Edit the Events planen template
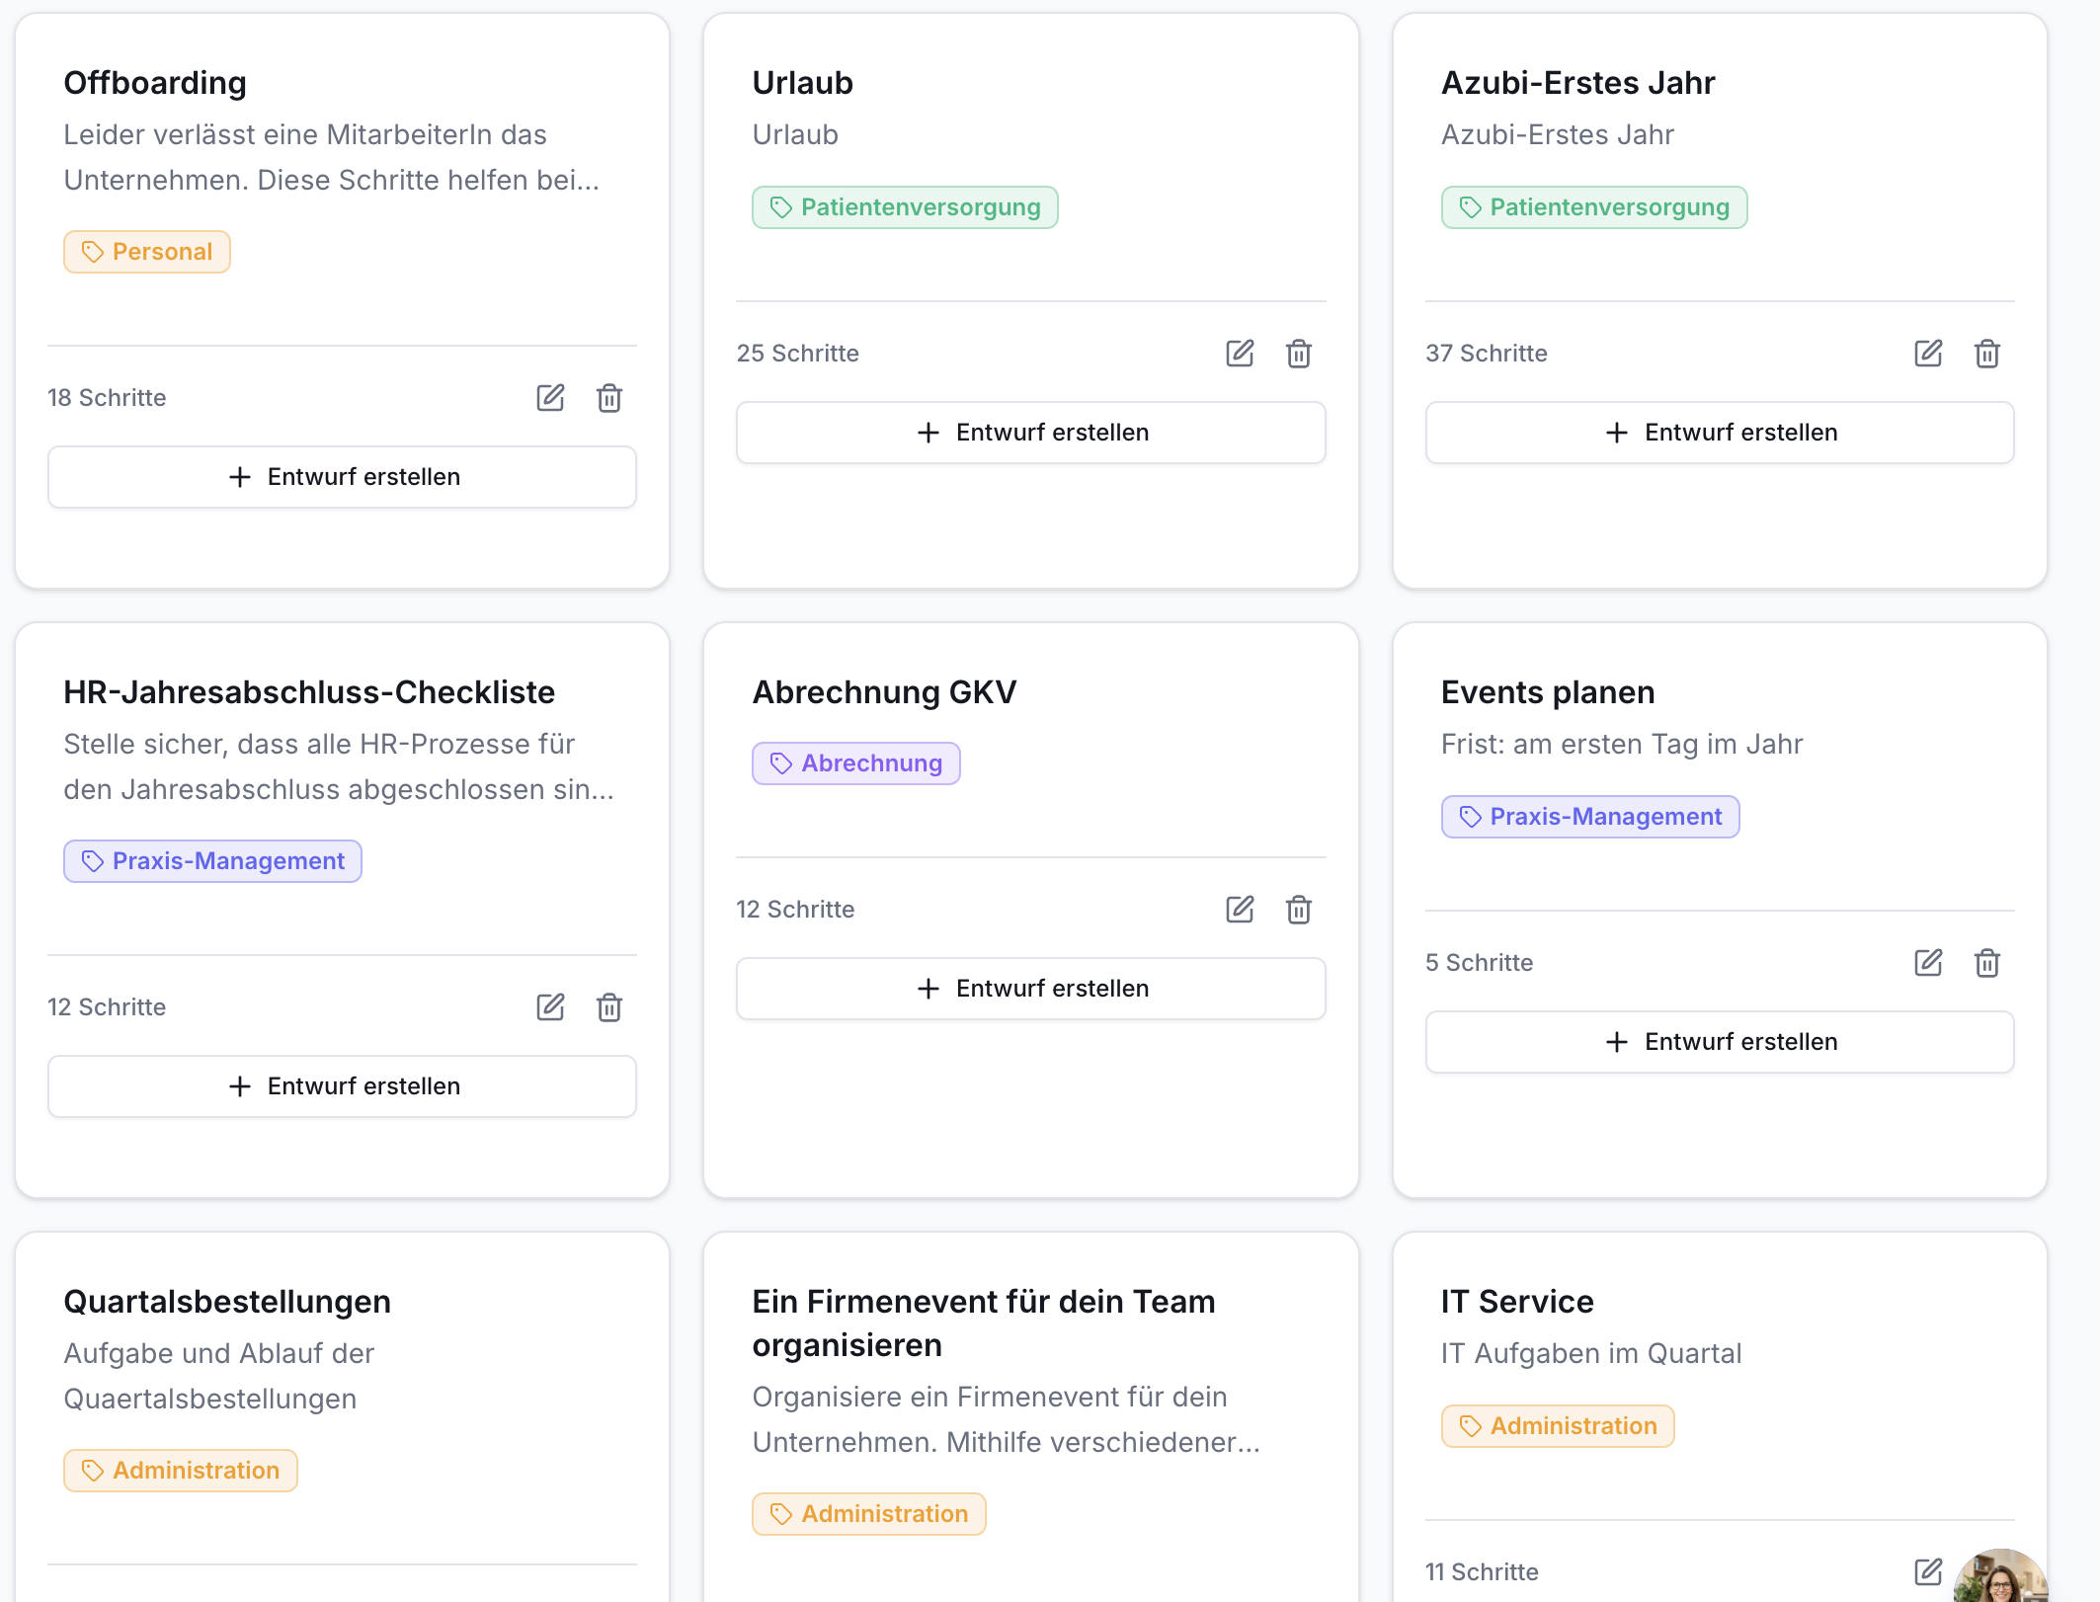This screenshot has height=1602, width=2100. coord(1928,963)
